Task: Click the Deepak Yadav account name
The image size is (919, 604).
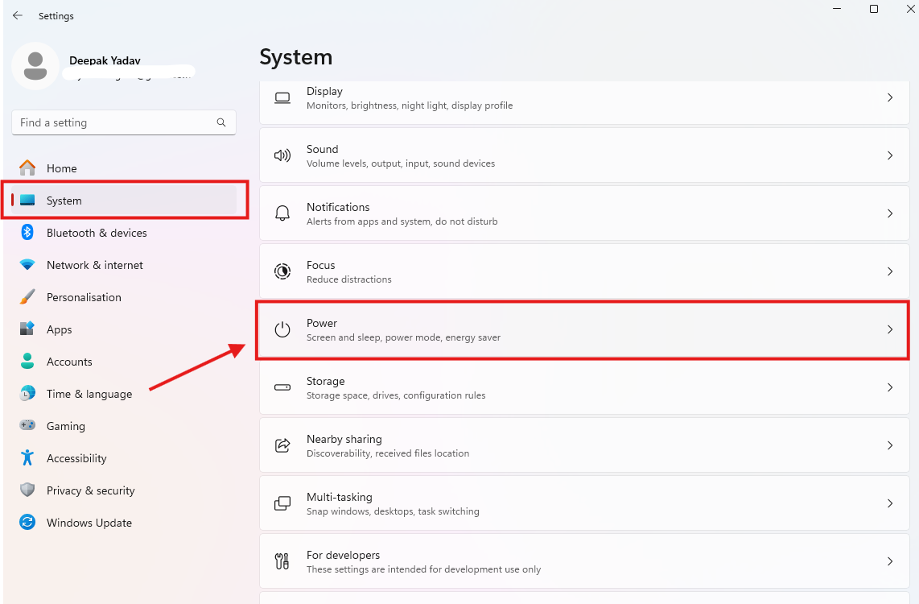Action: (x=105, y=61)
